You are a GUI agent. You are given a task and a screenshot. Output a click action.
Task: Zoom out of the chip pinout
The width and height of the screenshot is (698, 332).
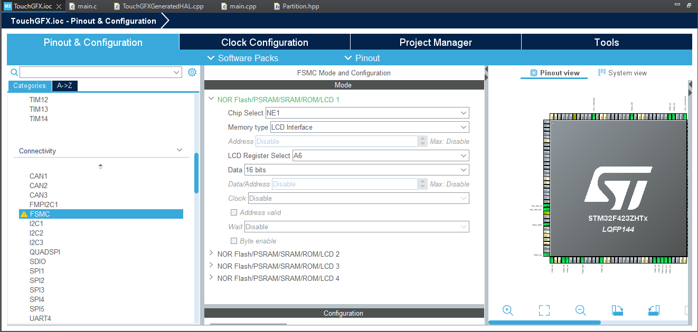(x=580, y=310)
